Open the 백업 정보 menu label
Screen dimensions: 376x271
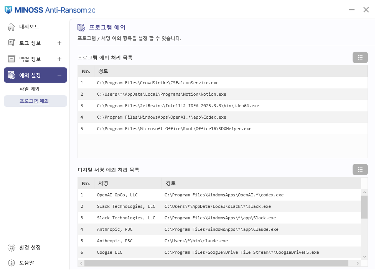point(30,59)
